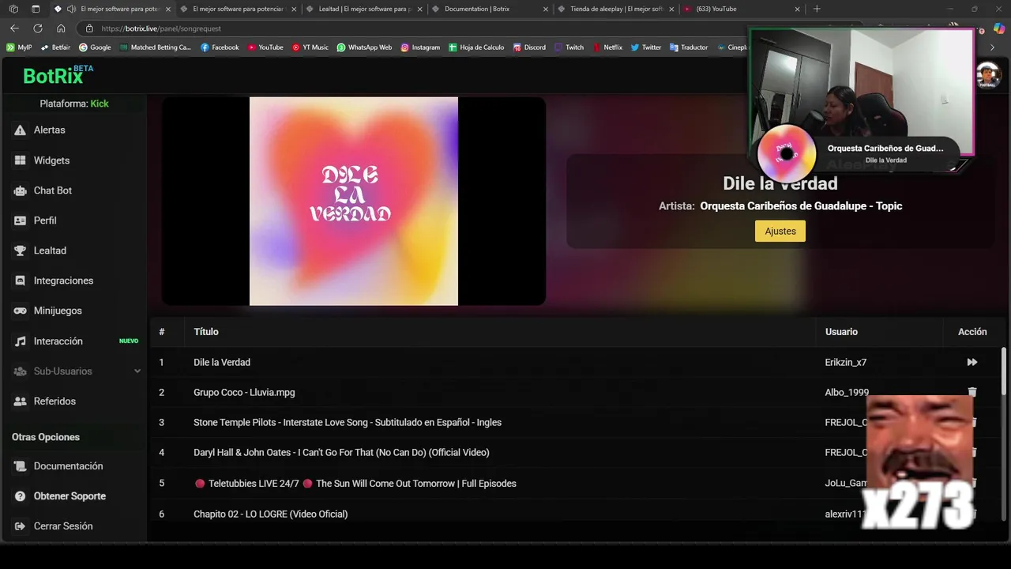Image resolution: width=1011 pixels, height=569 pixels.
Task: Click the Sub-Usuarios people icon
Action: [20, 371]
